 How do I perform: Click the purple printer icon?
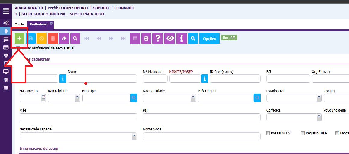(x=146, y=39)
